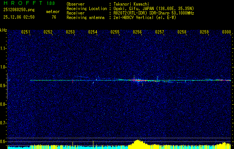The height and width of the screenshot is (149, 234).
Task: Click the 0253 time marker
Action: point(70,32)
